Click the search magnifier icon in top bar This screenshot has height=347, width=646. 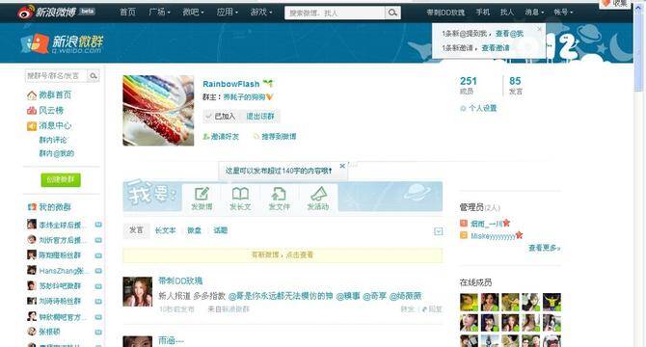[x=392, y=13]
